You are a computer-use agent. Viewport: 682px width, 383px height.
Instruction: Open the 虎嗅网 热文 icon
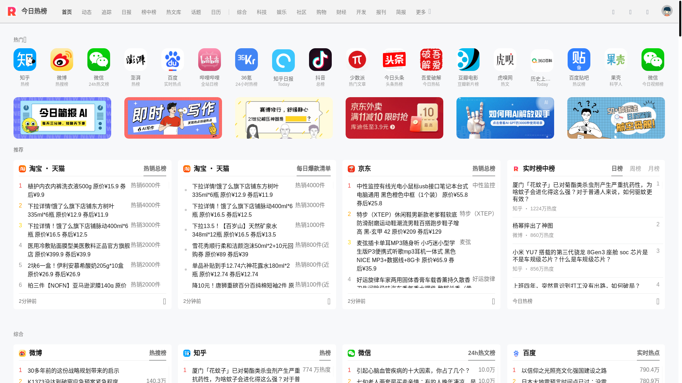505,60
